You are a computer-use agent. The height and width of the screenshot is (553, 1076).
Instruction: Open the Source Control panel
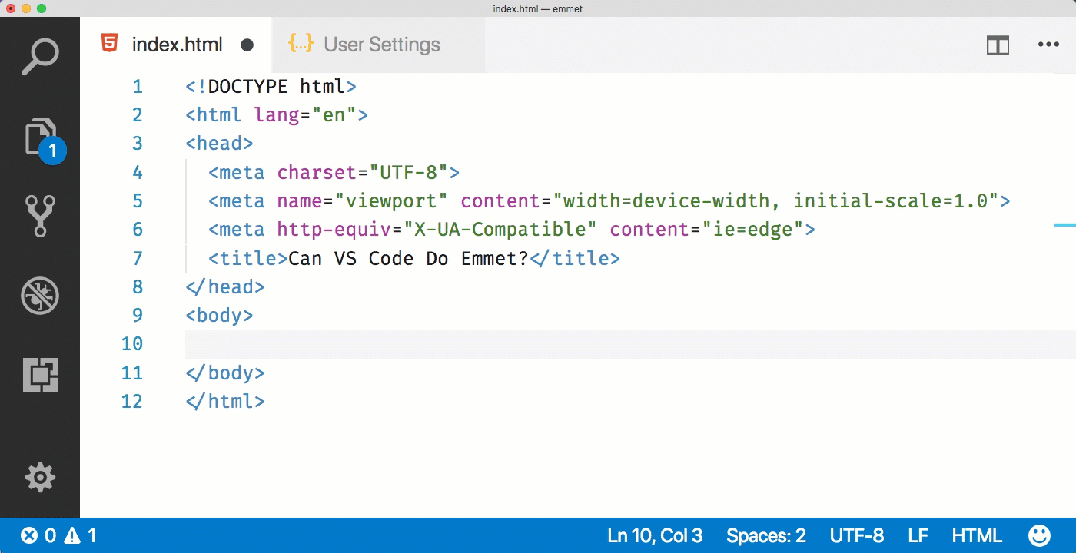[x=40, y=216]
